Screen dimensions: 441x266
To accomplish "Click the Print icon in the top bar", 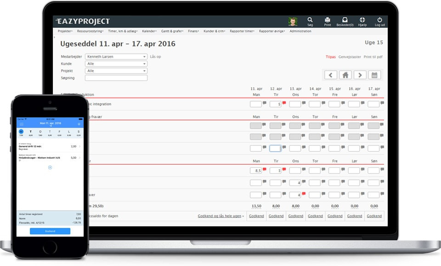I will tap(327, 21).
